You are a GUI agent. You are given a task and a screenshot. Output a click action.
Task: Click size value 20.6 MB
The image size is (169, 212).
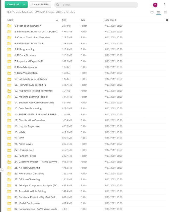point(66,26)
